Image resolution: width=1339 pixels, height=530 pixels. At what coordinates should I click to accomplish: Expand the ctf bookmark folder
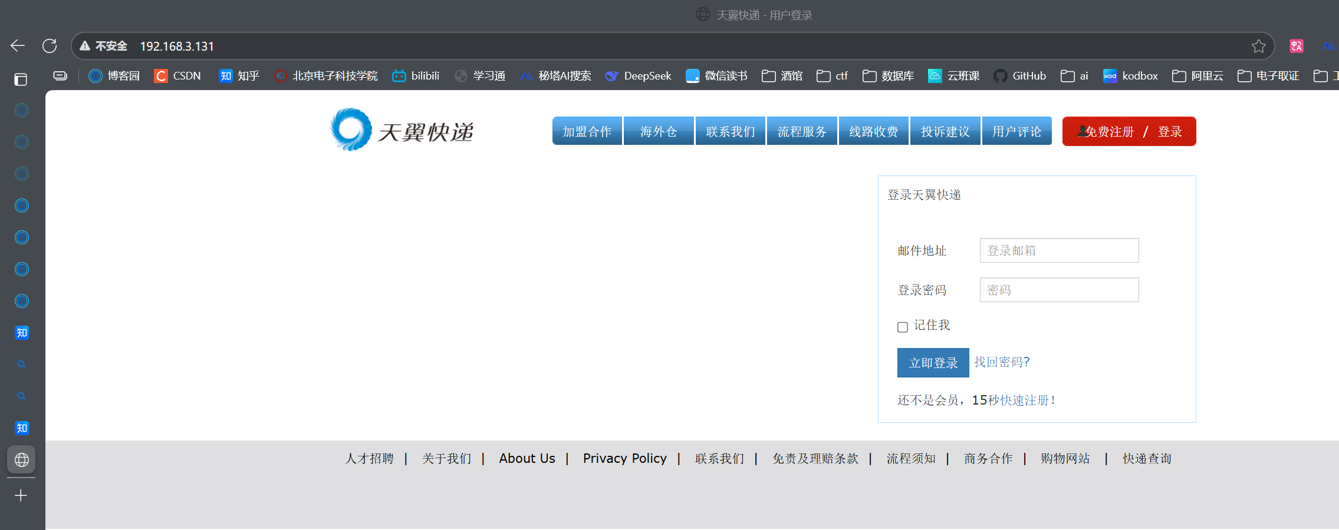click(x=832, y=76)
